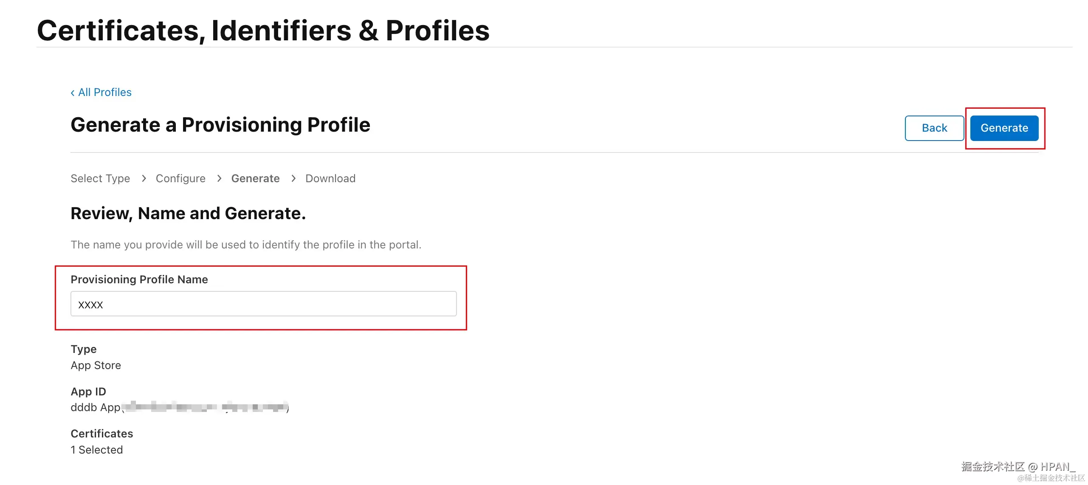Select the Generate step in breadcrumb
This screenshot has width=1088, height=485.
tap(255, 178)
